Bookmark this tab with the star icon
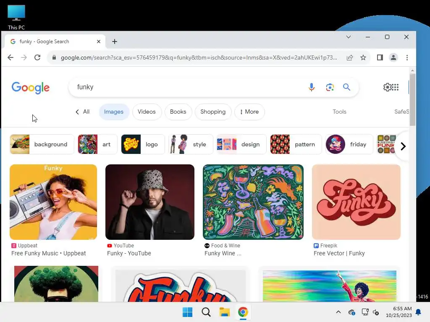The image size is (430, 322). tap(363, 57)
